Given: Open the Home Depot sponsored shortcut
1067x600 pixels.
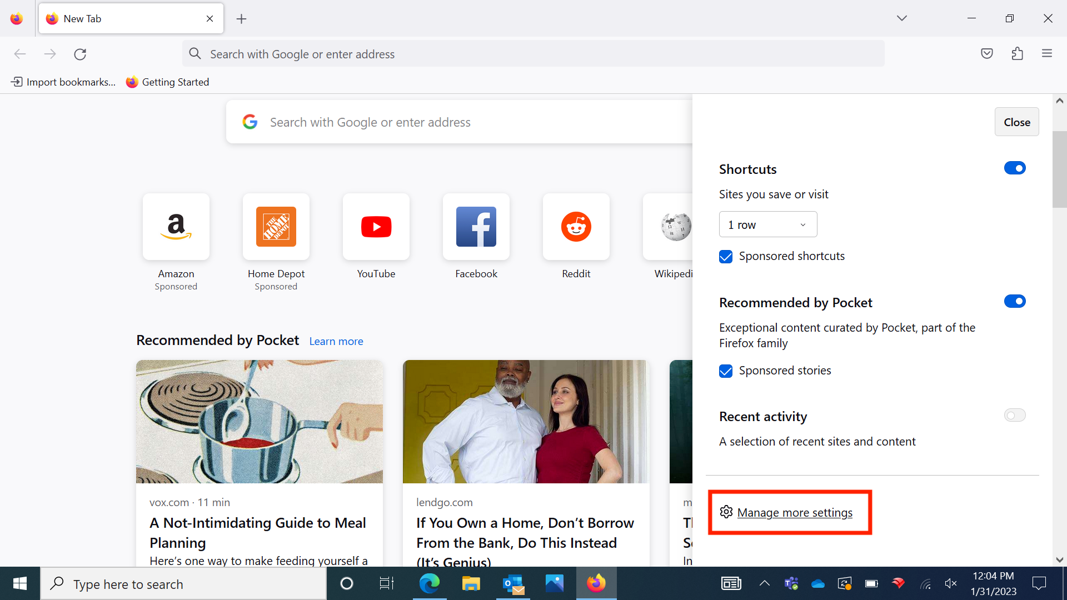Looking at the screenshot, I should point(276,227).
